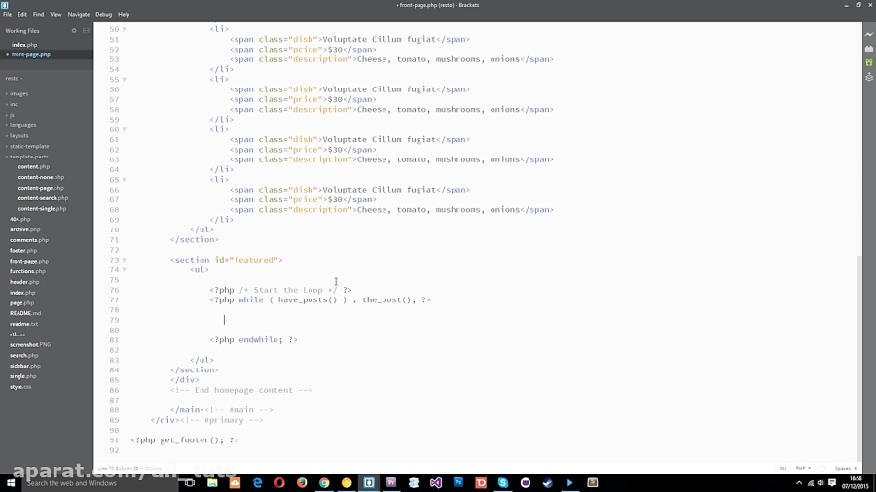Expand the layouts folder
Viewport: 876px width, 492px height.
[x=18, y=135]
